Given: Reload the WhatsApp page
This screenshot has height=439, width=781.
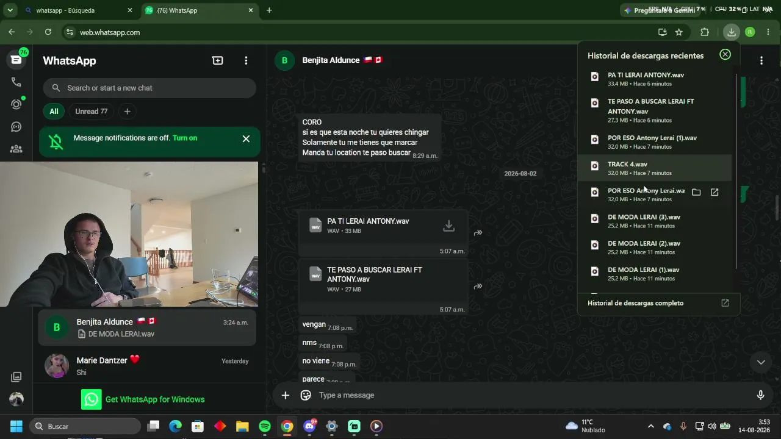Looking at the screenshot, I should pyautogui.click(x=48, y=32).
